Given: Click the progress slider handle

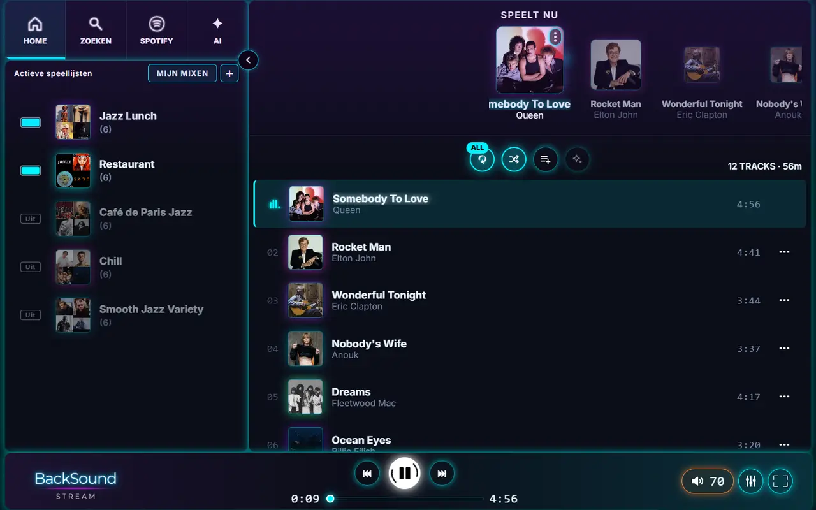Looking at the screenshot, I should [330, 499].
